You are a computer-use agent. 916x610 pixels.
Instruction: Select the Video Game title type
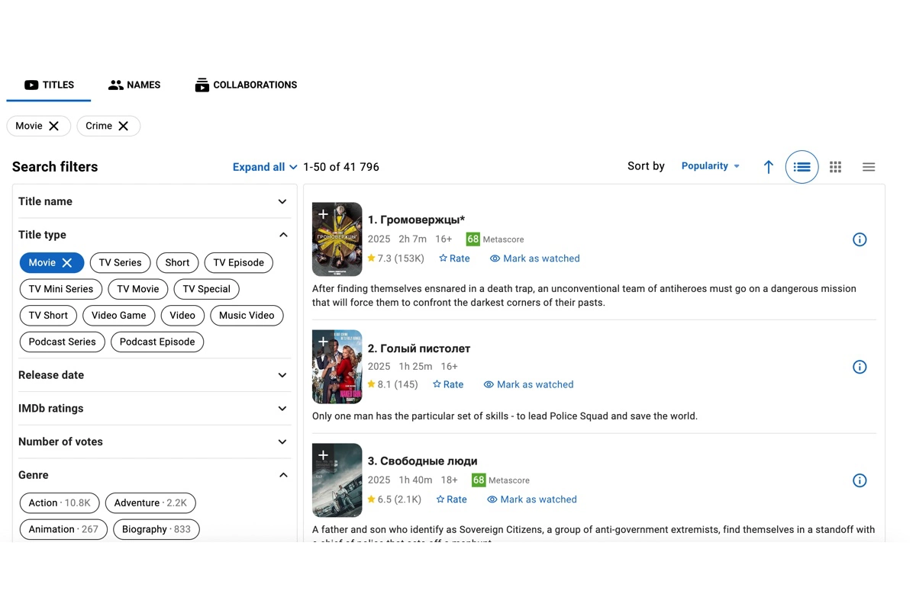click(x=119, y=316)
